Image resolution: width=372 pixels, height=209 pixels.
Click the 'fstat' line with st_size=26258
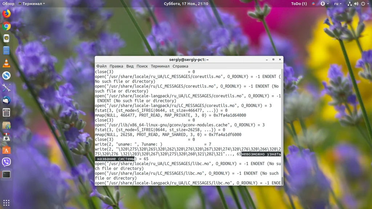coord(160,130)
